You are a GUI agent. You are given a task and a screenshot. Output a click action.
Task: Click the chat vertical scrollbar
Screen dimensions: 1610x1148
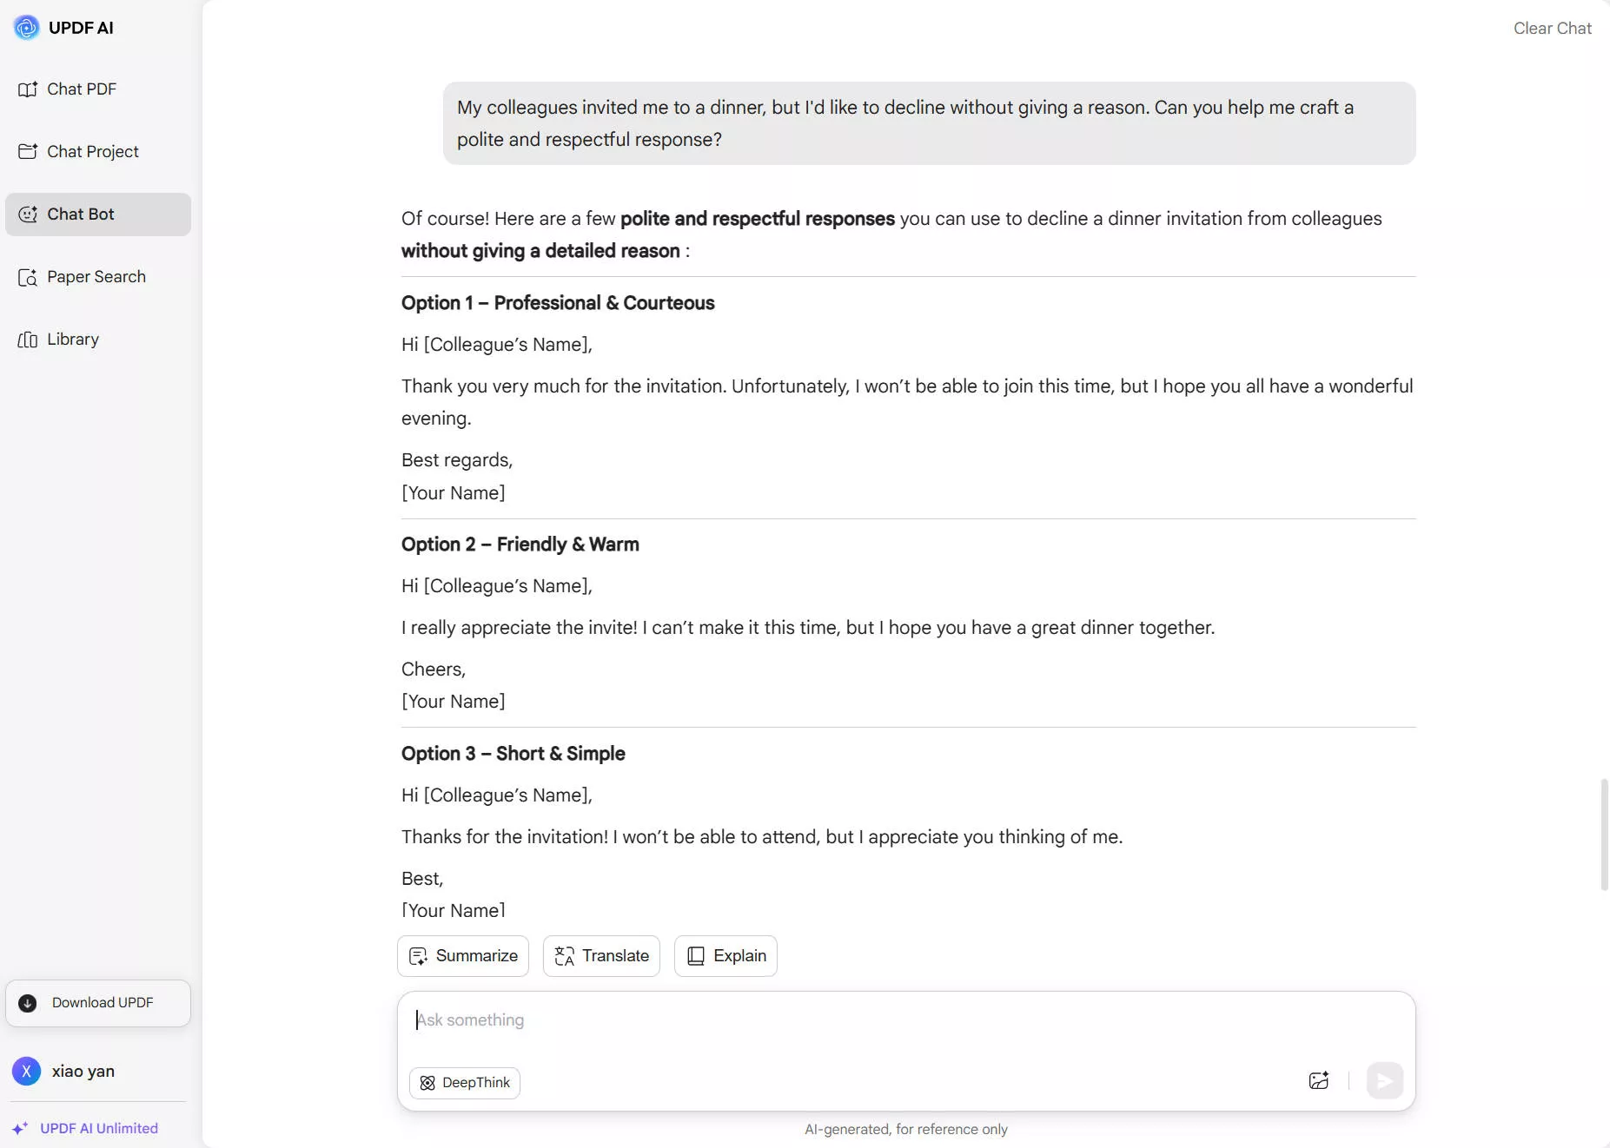tap(1604, 834)
